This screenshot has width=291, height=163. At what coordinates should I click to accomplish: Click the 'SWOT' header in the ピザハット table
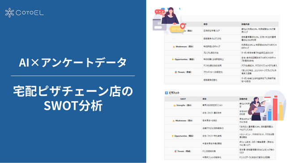click(183, 99)
